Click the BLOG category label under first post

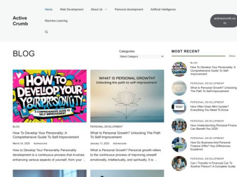(x=16, y=127)
